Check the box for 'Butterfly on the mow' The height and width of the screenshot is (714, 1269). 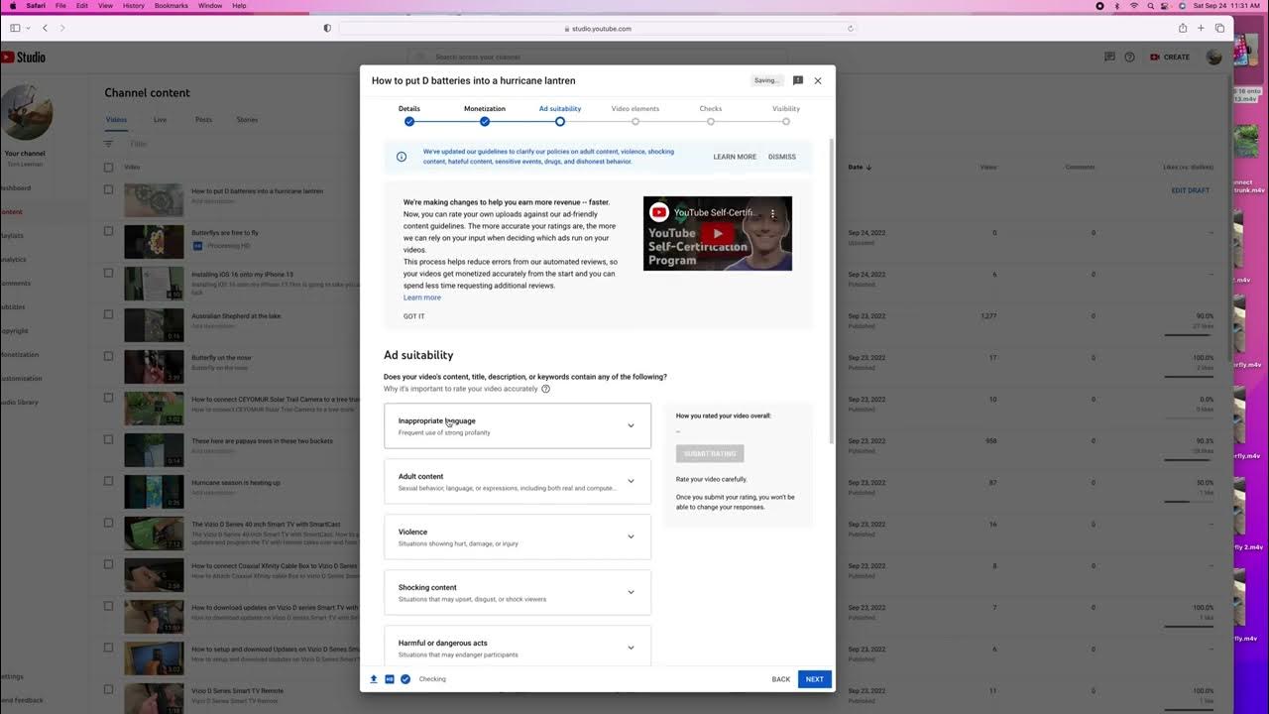109,356
